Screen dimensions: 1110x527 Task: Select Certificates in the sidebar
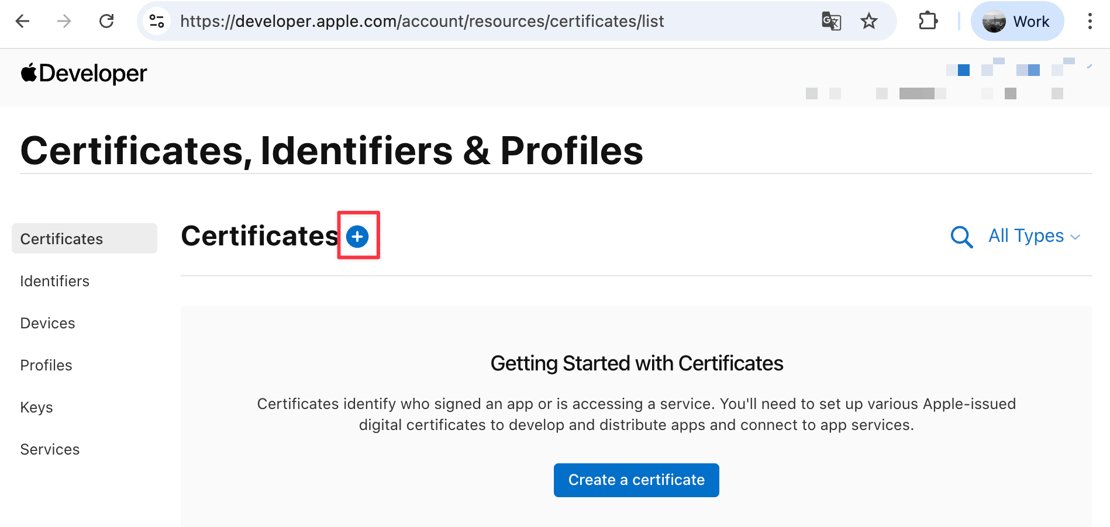pos(61,239)
